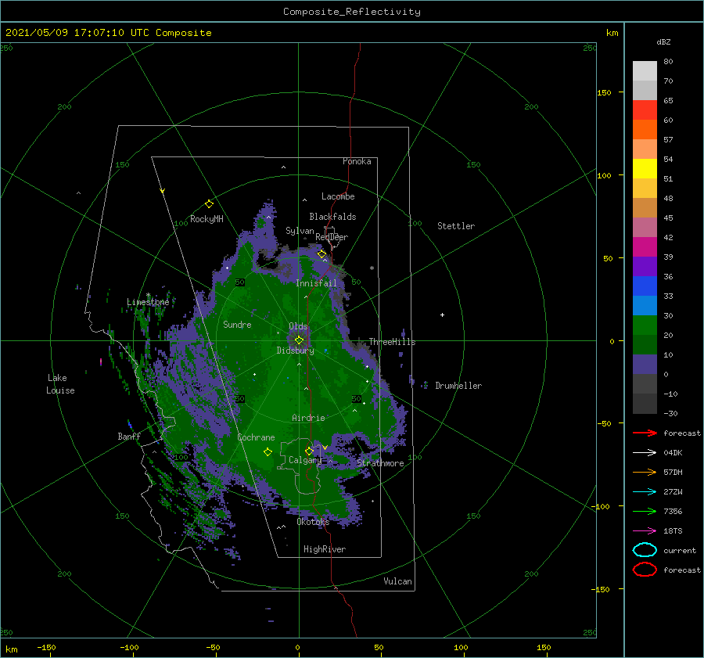
Task: Click the HighRiver label
Action: pyautogui.click(x=325, y=549)
